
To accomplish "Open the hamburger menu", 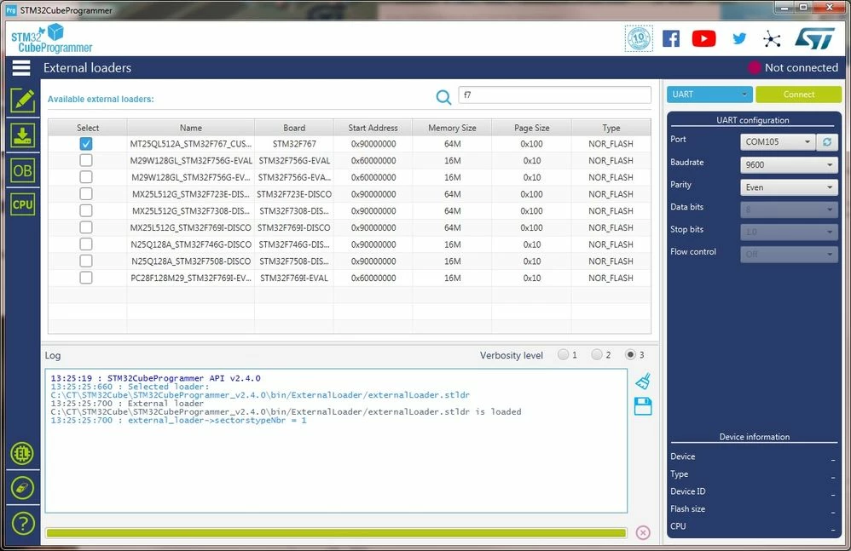I will coord(21,68).
